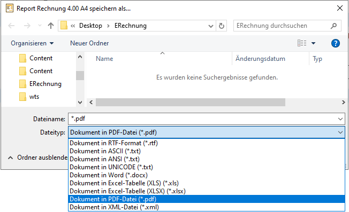Click the search magnifier icon
The image size is (349, 212).
pyautogui.click(x=333, y=26)
